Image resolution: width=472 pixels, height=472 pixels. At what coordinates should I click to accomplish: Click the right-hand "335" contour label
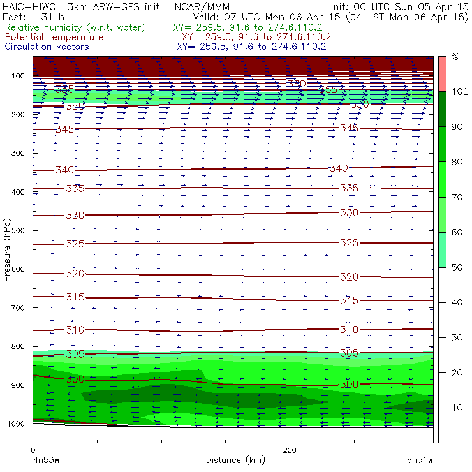(x=349, y=188)
